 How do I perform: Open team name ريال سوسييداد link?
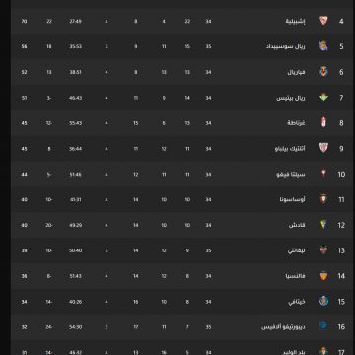click(286, 46)
